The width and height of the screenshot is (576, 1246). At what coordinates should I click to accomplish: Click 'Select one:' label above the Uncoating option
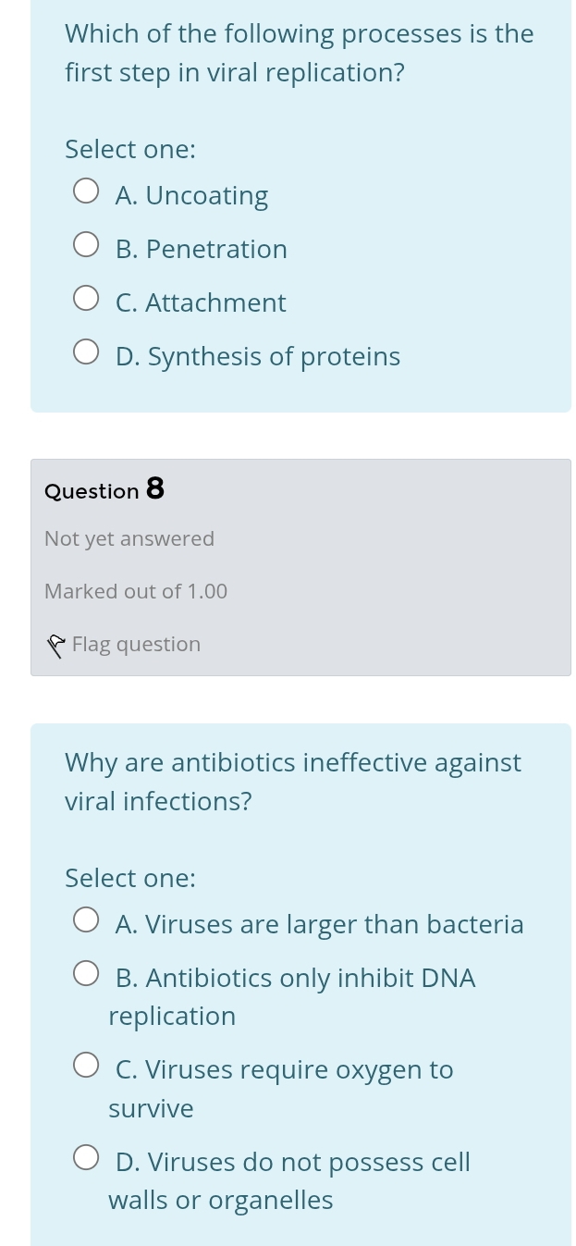point(130,150)
